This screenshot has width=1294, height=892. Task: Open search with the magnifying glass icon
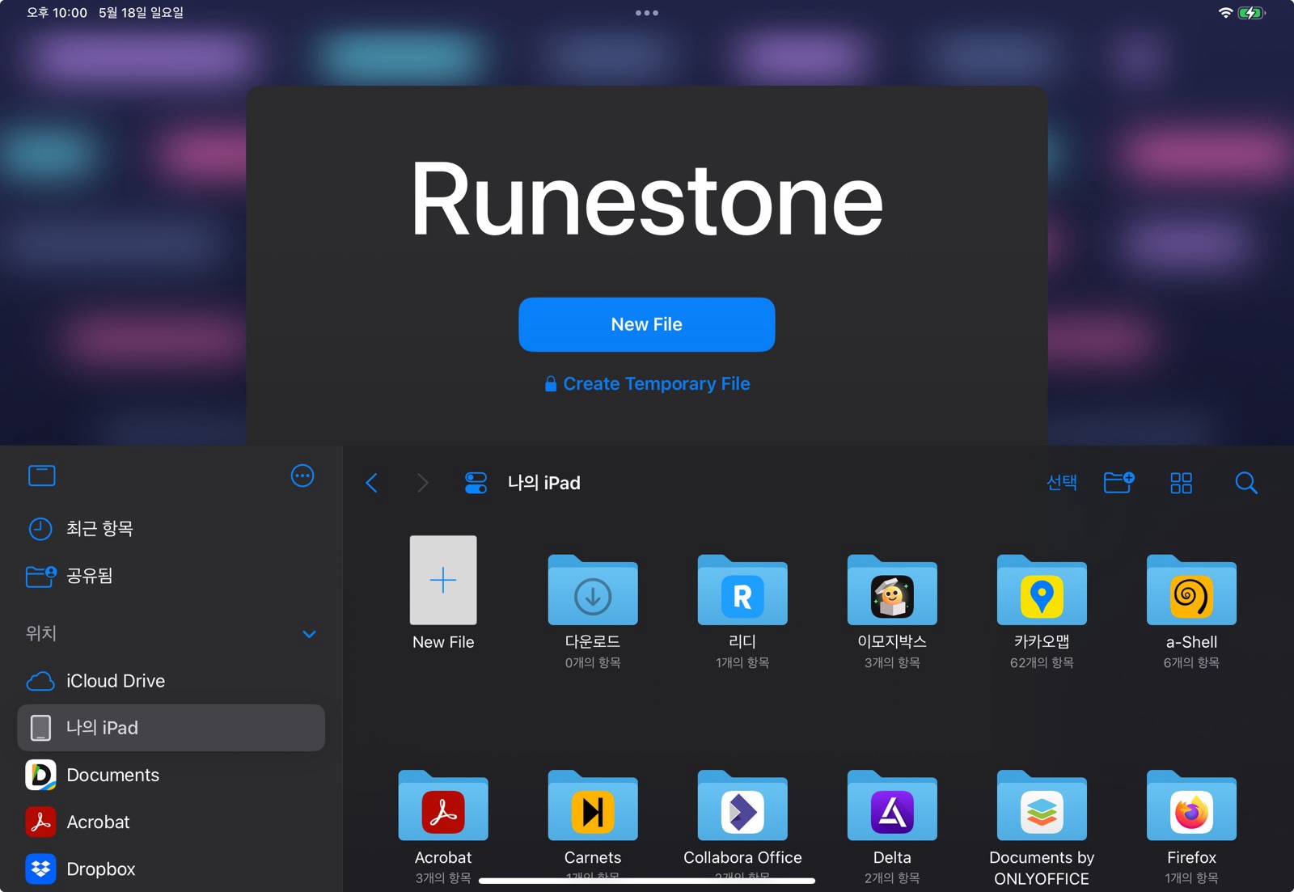(1246, 483)
